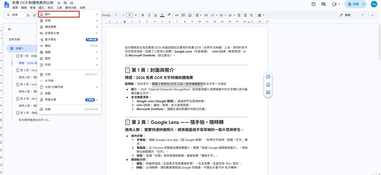Screen dimensions: 381x175
Task: Increase indent
Action: (x=245, y=15)
